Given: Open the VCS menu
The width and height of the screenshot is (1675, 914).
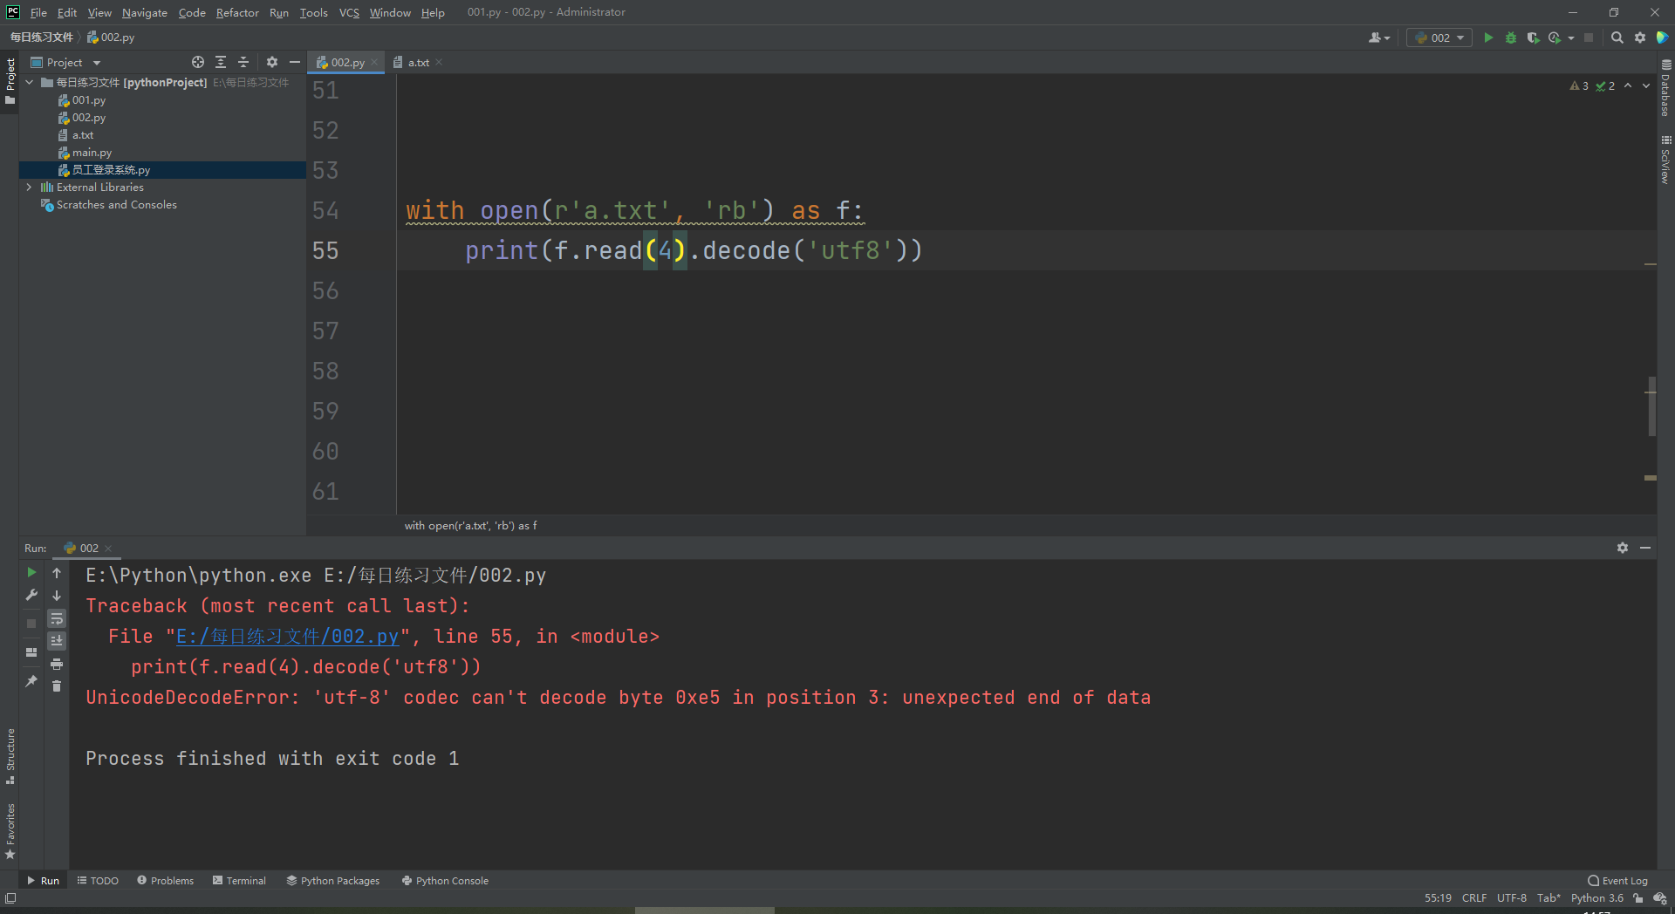Looking at the screenshot, I should tap(349, 12).
